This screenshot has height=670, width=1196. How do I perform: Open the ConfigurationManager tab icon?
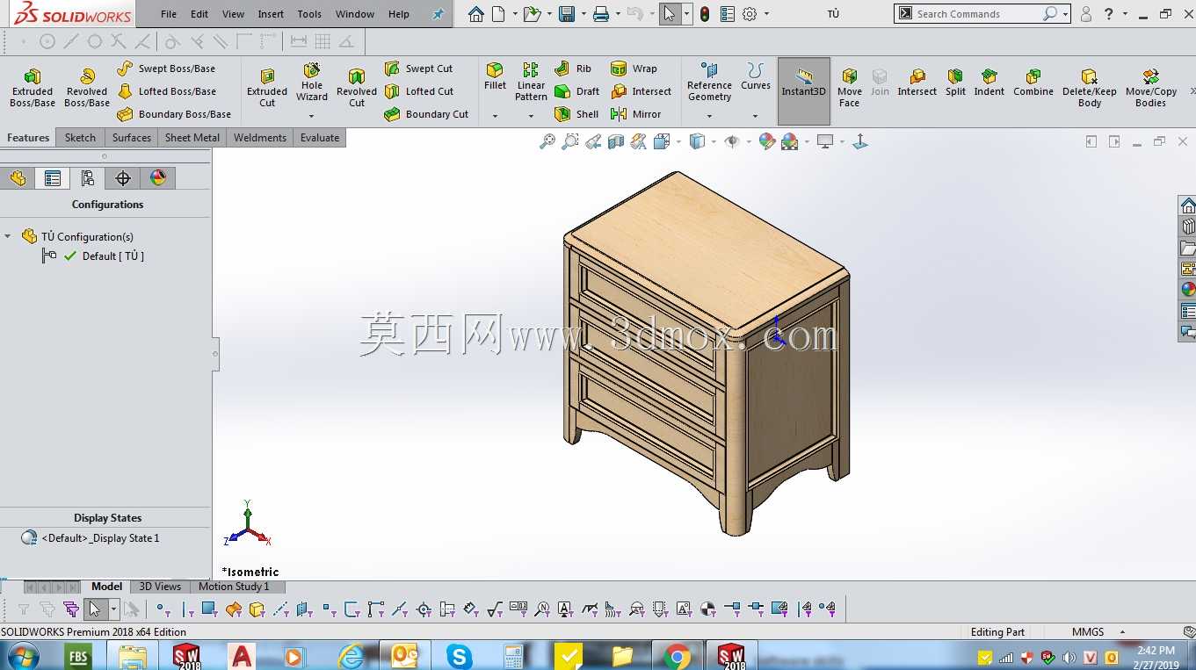[88, 178]
